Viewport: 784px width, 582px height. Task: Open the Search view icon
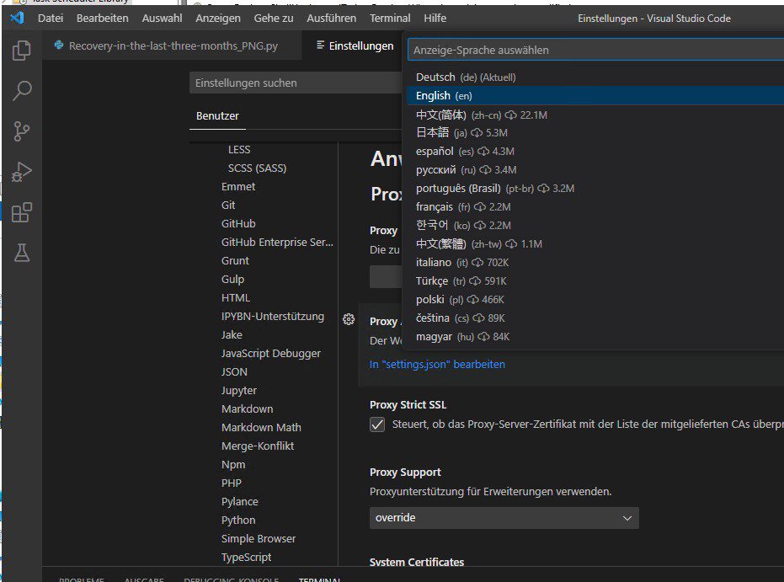pos(22,90)
